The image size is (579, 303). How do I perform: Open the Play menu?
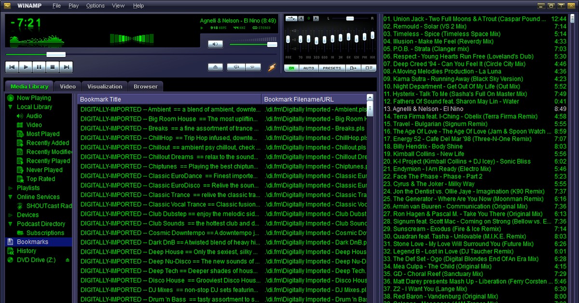(x=73, y=6)
